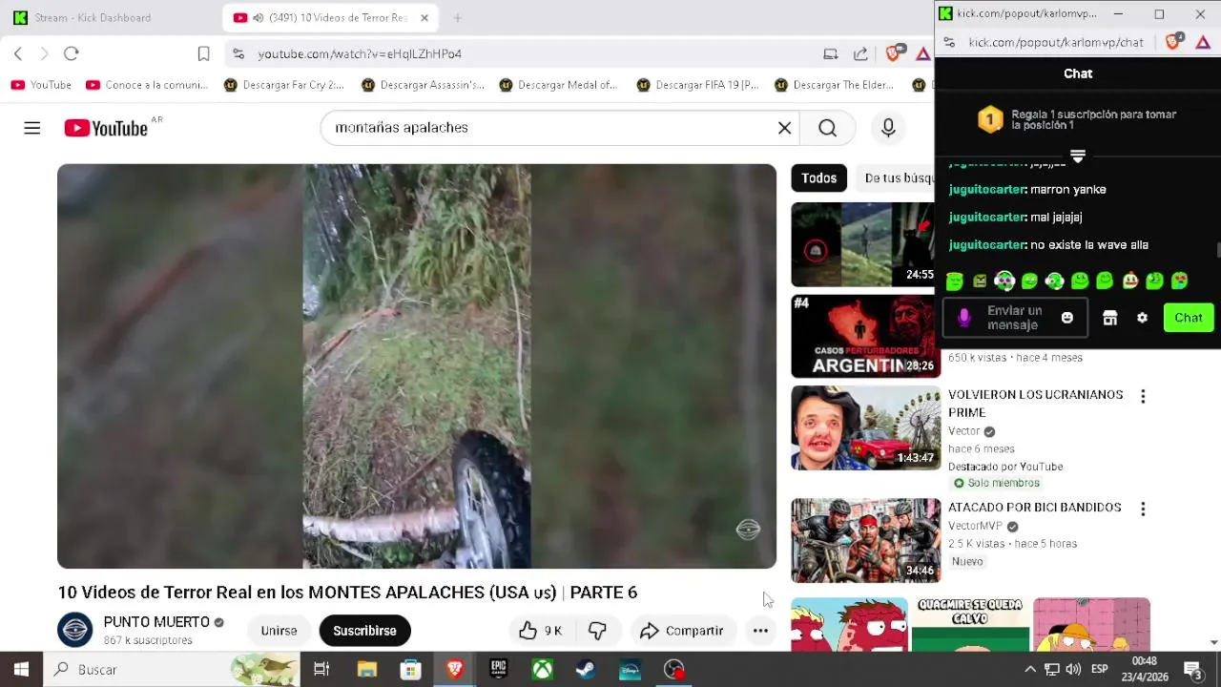
Task: Click the video player to pause
Action: [x=417, y=366]
